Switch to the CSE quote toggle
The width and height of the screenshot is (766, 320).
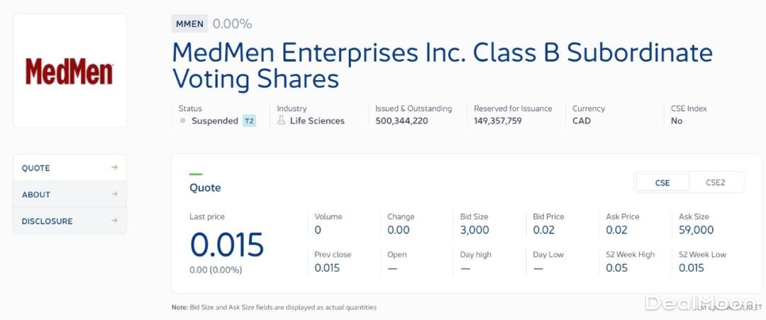pyautogui.click(x=662, y=182)
